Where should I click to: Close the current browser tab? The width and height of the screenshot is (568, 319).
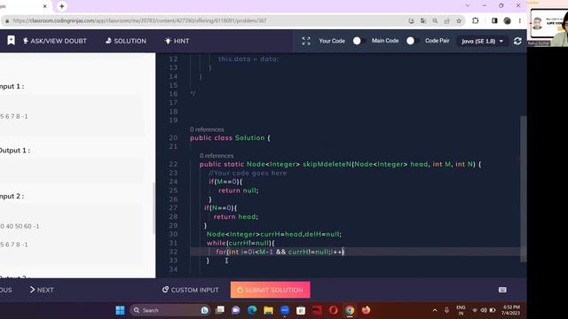tap(45, 6)
